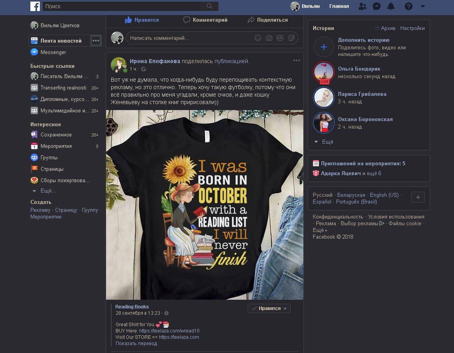Viewport: 454px width, 353px height.
Task: Expand Ещё in left sidebar
Action: 44,191
